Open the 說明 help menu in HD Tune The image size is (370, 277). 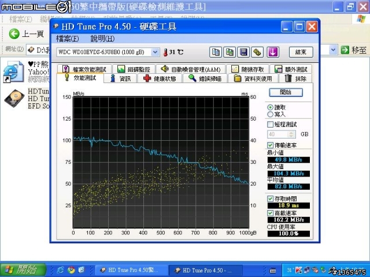[x=102, y=39]
